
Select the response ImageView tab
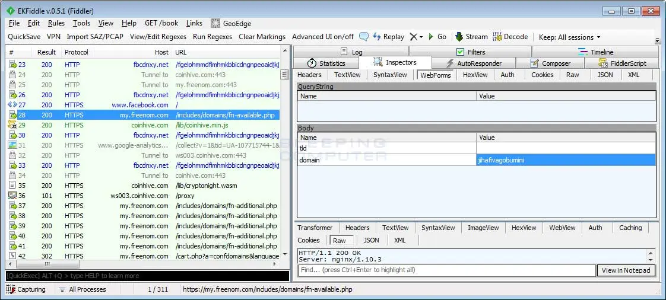[483, 228]
